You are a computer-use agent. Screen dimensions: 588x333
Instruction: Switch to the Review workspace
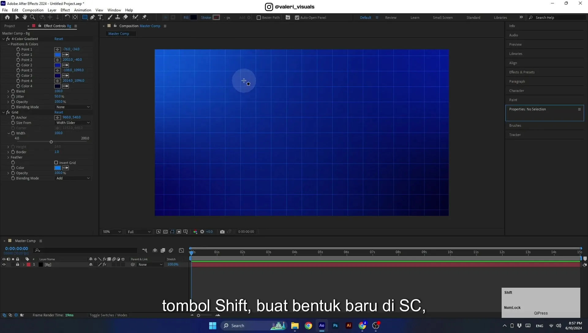[x=391, y=18]
